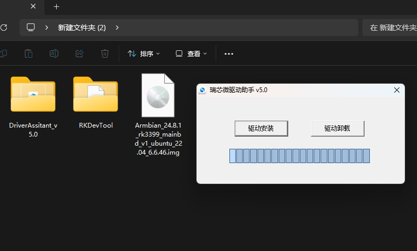Open the DriverAssitant_v5.0 folder
This screenshot has height=251, width=417.
pyautogui.click(x=33, y=95)
